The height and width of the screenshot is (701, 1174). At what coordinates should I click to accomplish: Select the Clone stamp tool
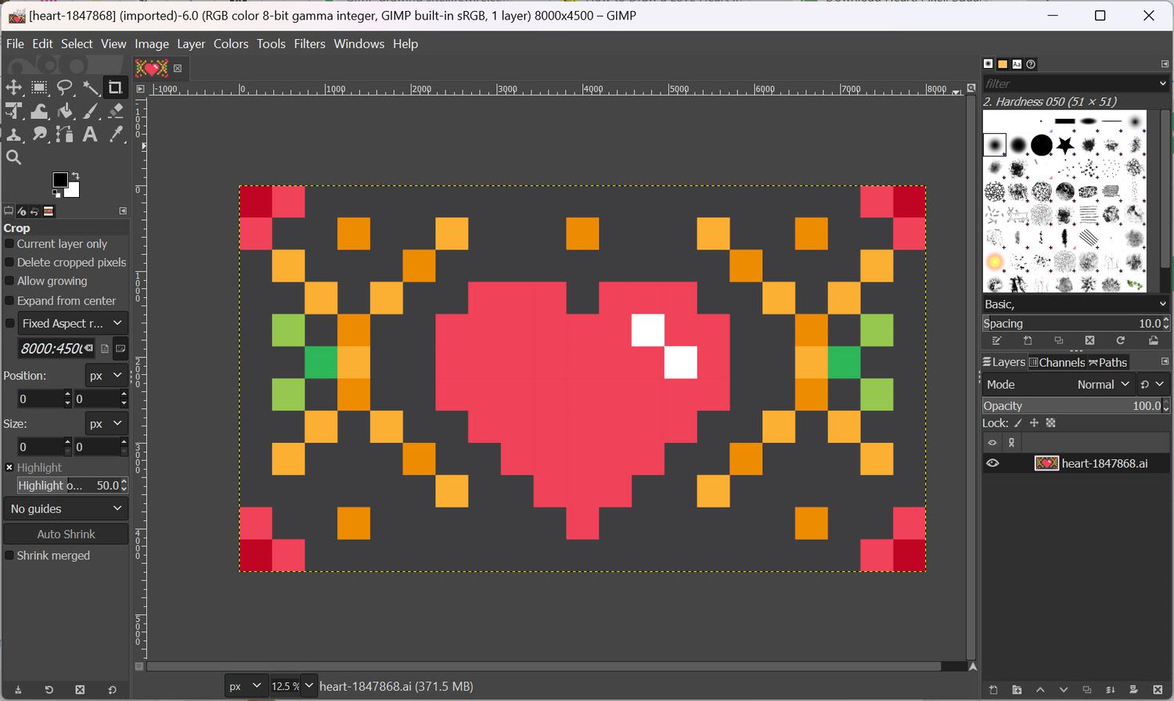pos(14,135)
